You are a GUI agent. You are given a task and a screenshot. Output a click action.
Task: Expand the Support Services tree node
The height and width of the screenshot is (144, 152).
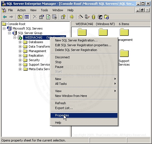click(x=20, y=65)
